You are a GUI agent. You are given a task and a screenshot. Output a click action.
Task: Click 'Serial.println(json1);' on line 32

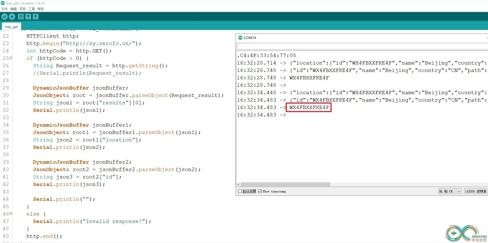69,110
